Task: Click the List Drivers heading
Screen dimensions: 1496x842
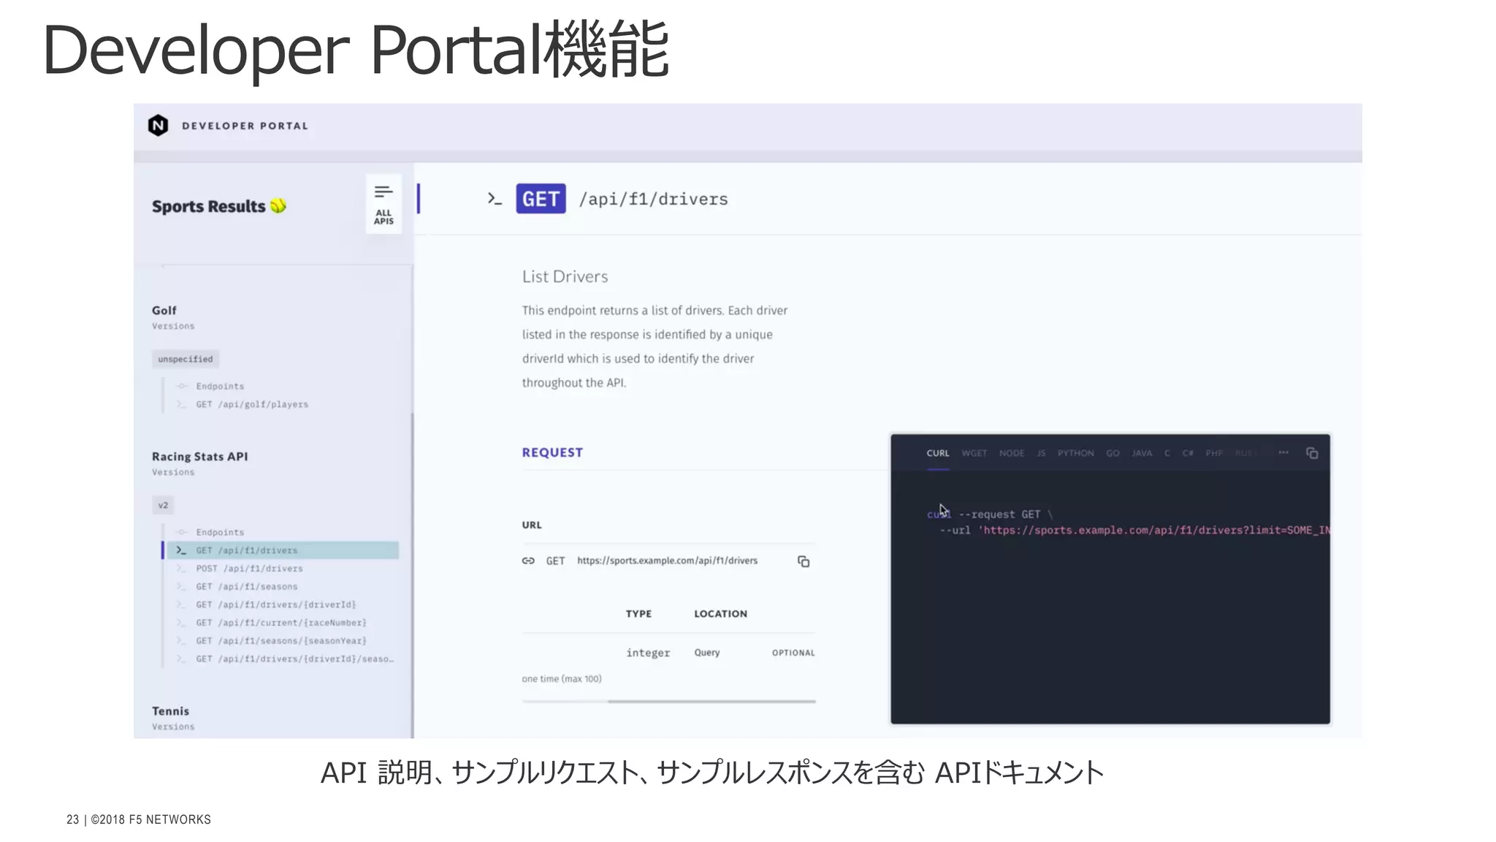Action: tap(565, 276)
